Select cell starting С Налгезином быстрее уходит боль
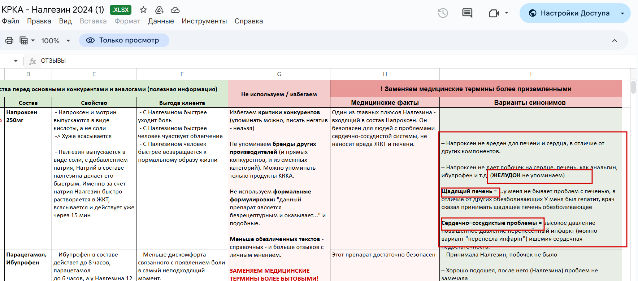This screenshot has height=281, width=638. point(182,179)
